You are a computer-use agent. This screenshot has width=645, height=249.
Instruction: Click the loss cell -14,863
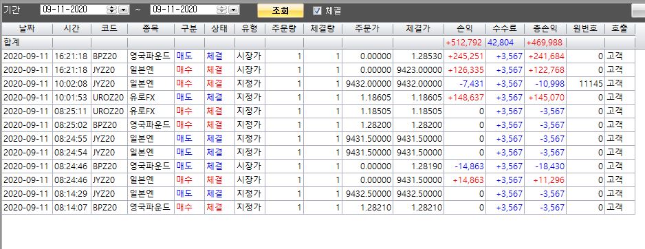coord(470,166)
